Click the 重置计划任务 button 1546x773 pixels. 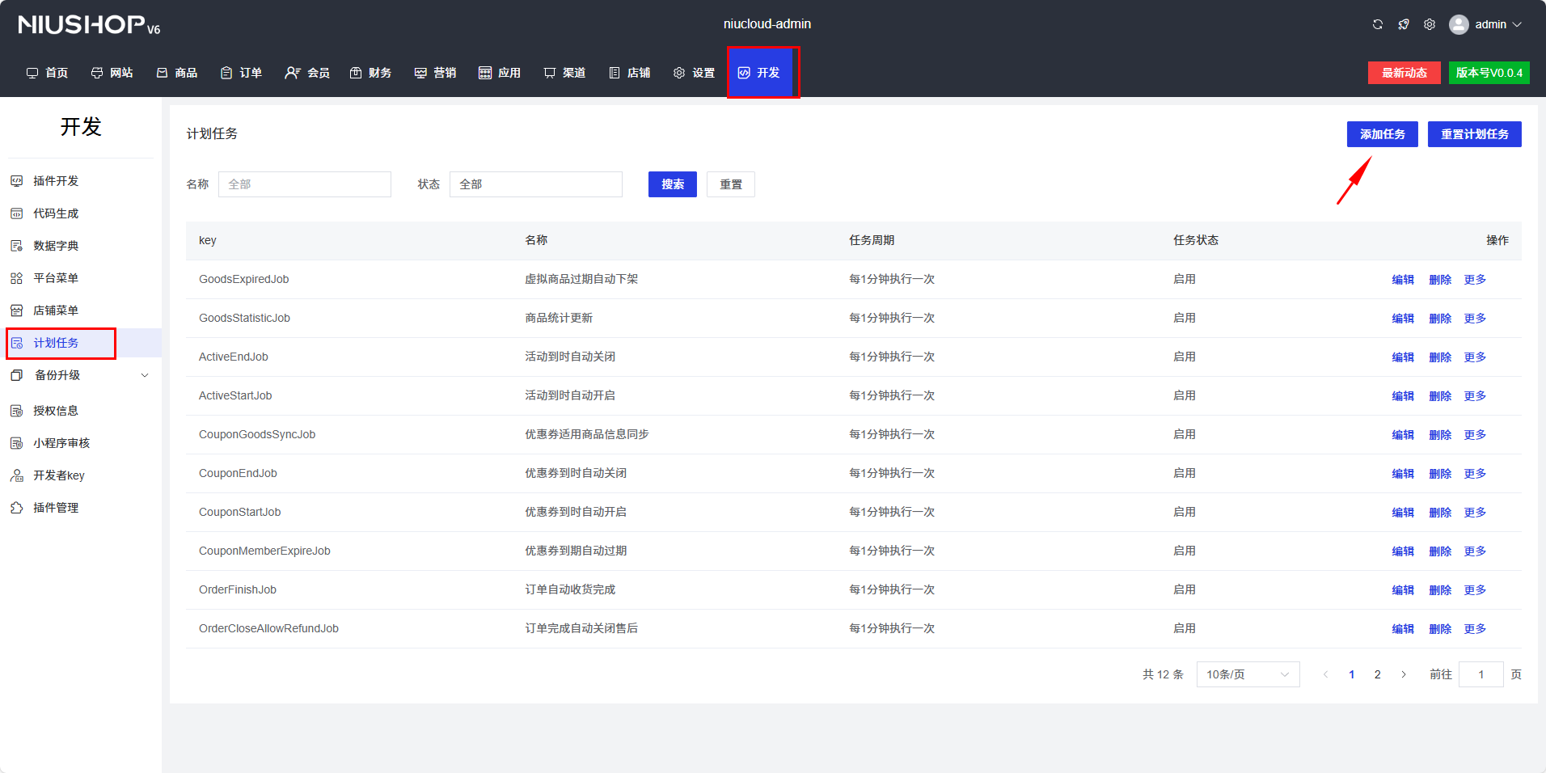tap(1474, 134)
